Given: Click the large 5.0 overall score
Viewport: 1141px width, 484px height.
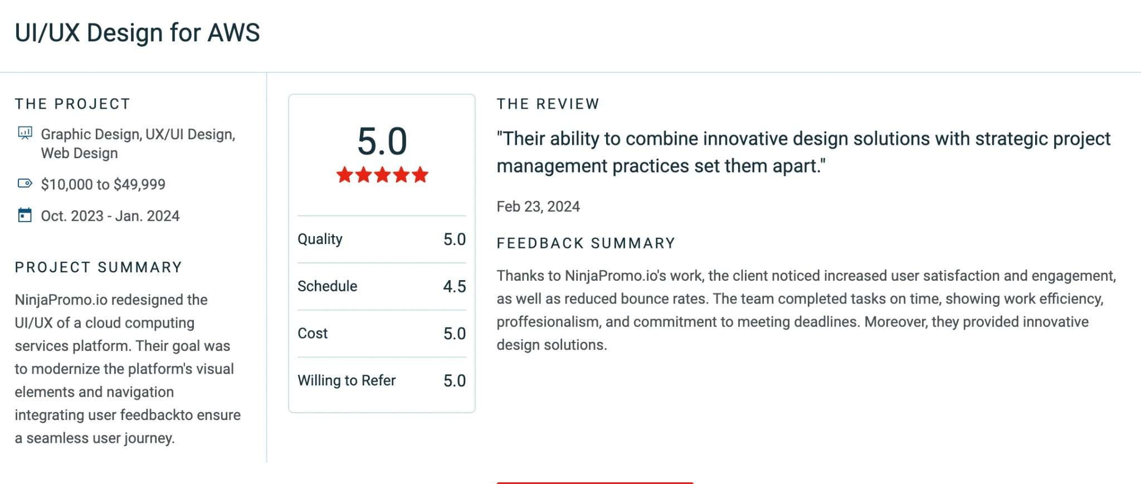Looking at the screenshot, I should click(x=382, y=141).
